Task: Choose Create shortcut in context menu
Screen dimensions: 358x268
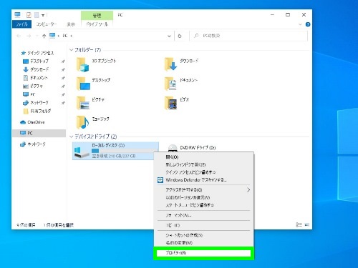Action: (203, 235)
